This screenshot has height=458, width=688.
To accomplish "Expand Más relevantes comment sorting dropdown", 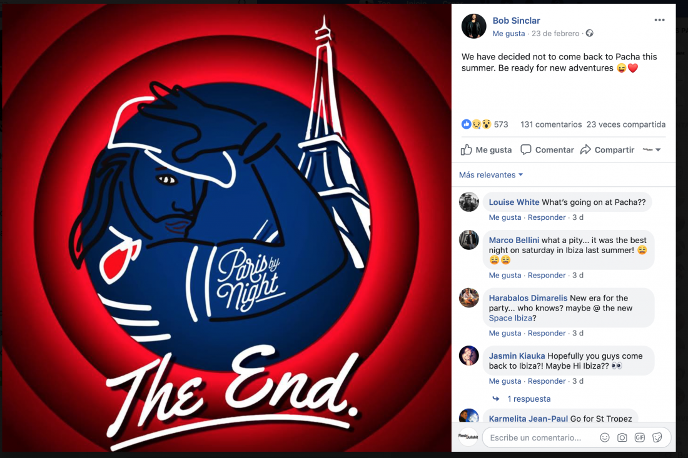I will 491,175.
